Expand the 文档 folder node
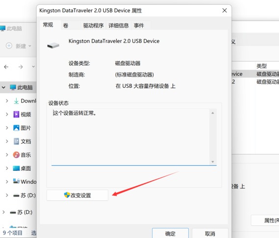Image resolution: width=279 pixels, height=238 pixels. tap(7, 141)
